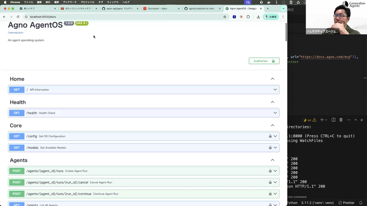Click the page vertical scrollbar thumb

pyautogui.click(x=286, y=32)
